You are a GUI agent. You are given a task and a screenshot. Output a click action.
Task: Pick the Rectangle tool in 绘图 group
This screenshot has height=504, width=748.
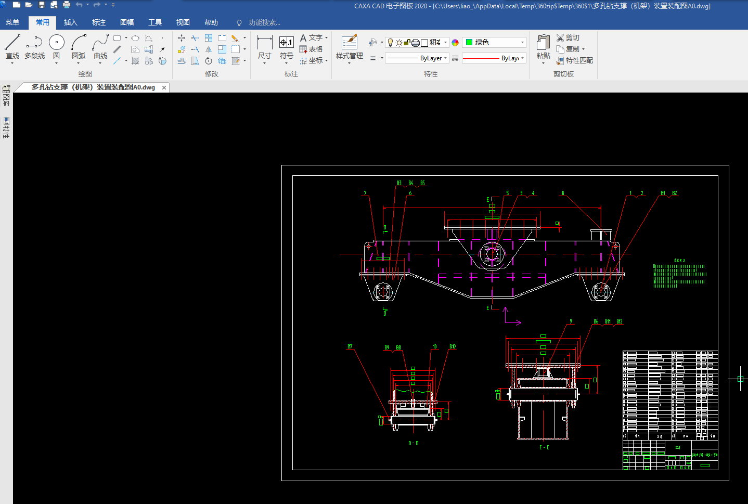117,38
